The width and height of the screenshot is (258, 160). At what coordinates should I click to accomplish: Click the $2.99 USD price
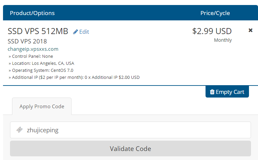pos(212,31)
